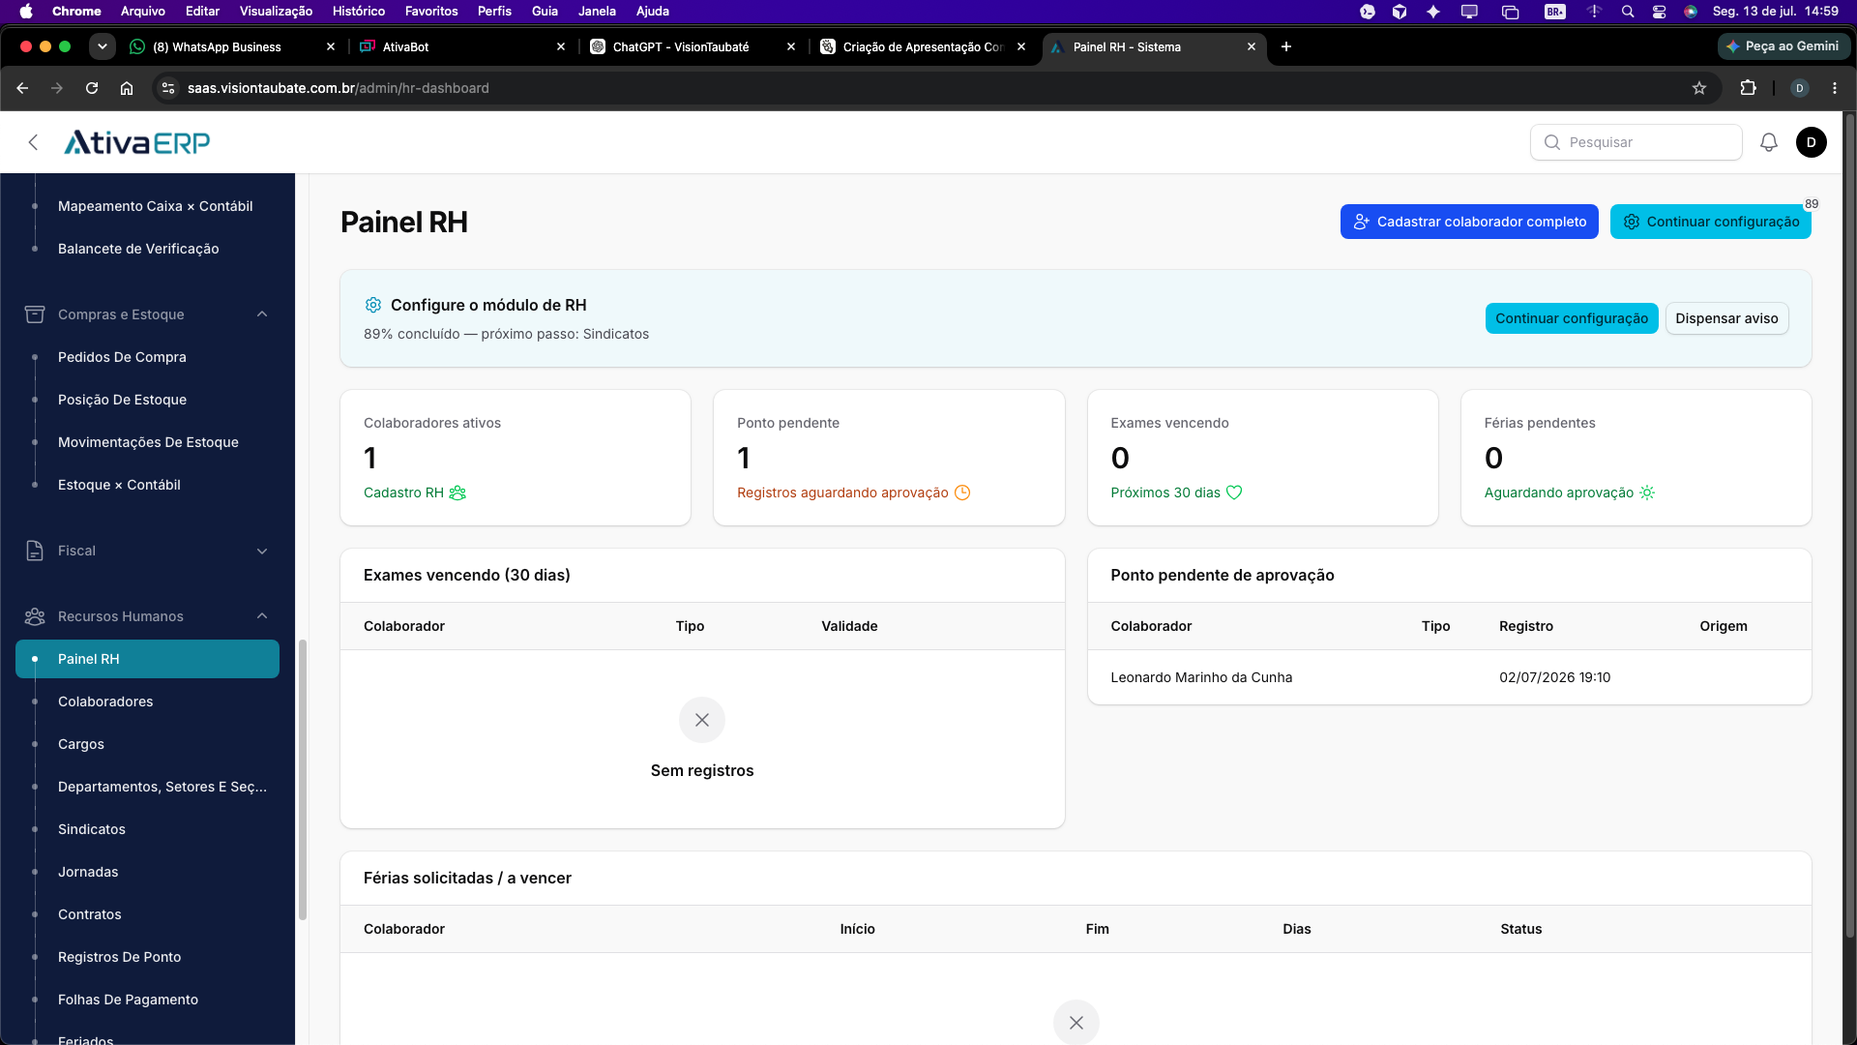The height and width of the screenshot is (1045, 1857).
Task: Click the top Continuar configuração button with badge 89
Action: [x=1711, y=222]
